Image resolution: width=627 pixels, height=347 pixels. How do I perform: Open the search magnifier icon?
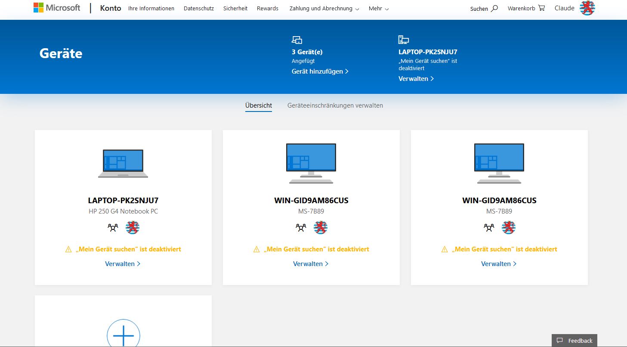(494, 8)
